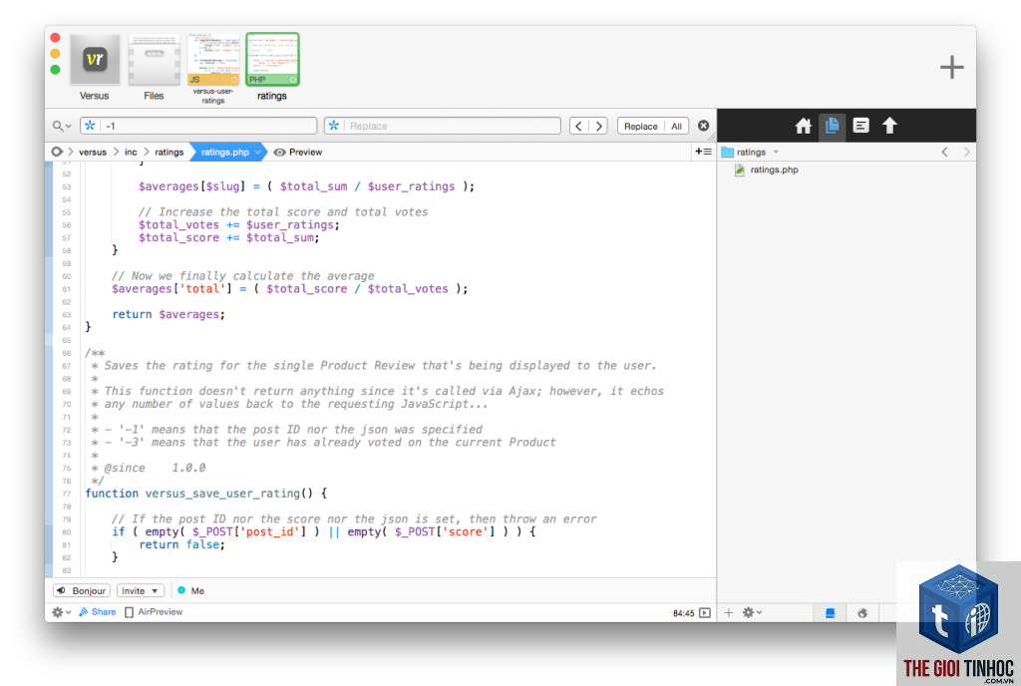Click the sidebar toggle play icon
The height and width of the screenshot is (686, 1021).
(705, 613)
